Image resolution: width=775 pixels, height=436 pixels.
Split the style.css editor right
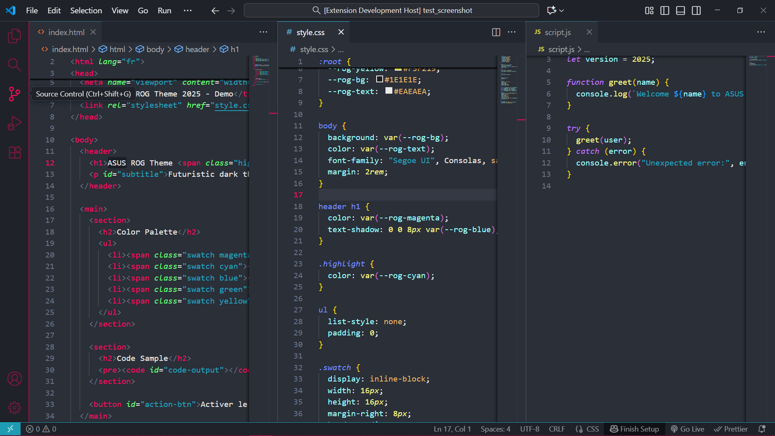pos(496,32)
